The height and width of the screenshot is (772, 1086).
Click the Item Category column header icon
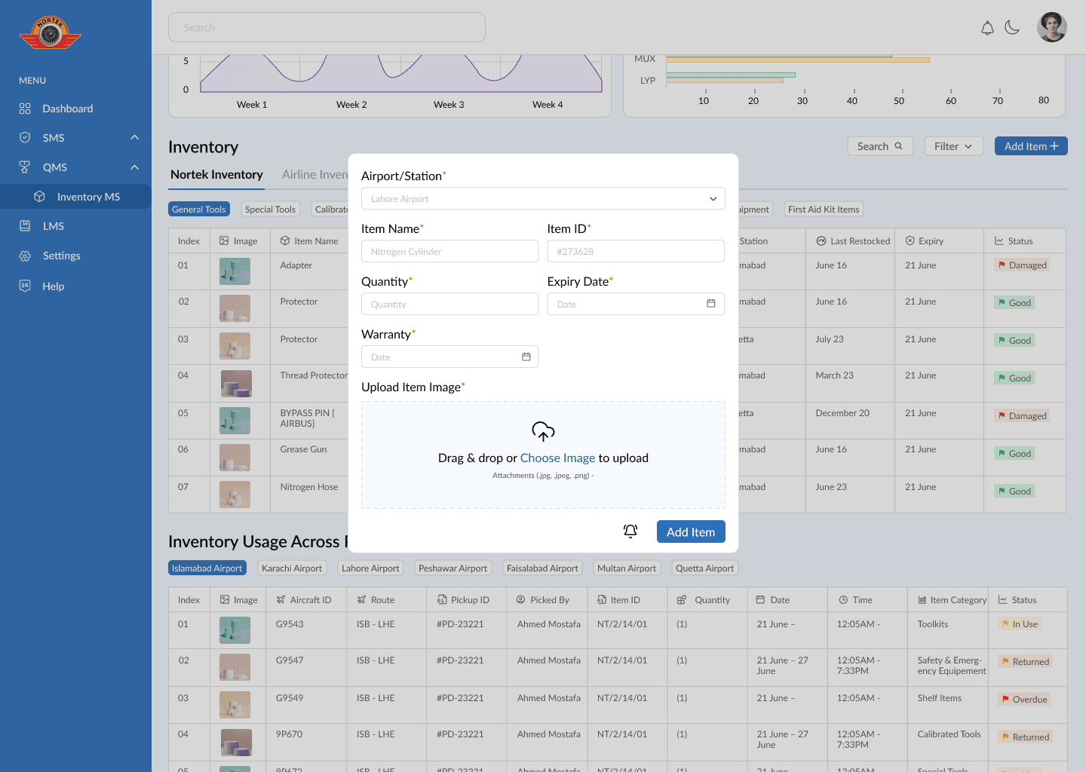(922, 600)
